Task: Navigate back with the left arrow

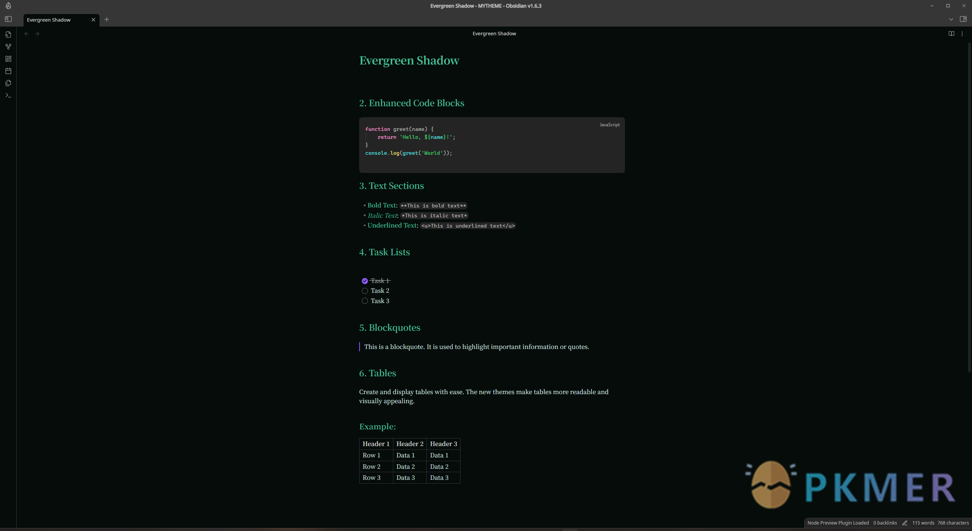Action: [x=27, y=34]
